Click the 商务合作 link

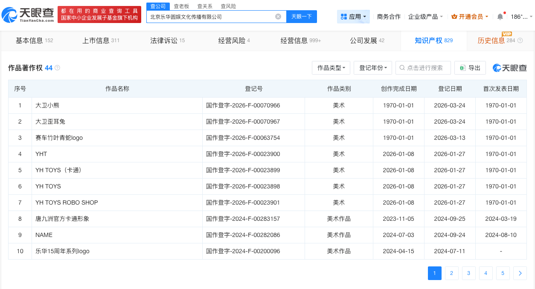[389, 16]
